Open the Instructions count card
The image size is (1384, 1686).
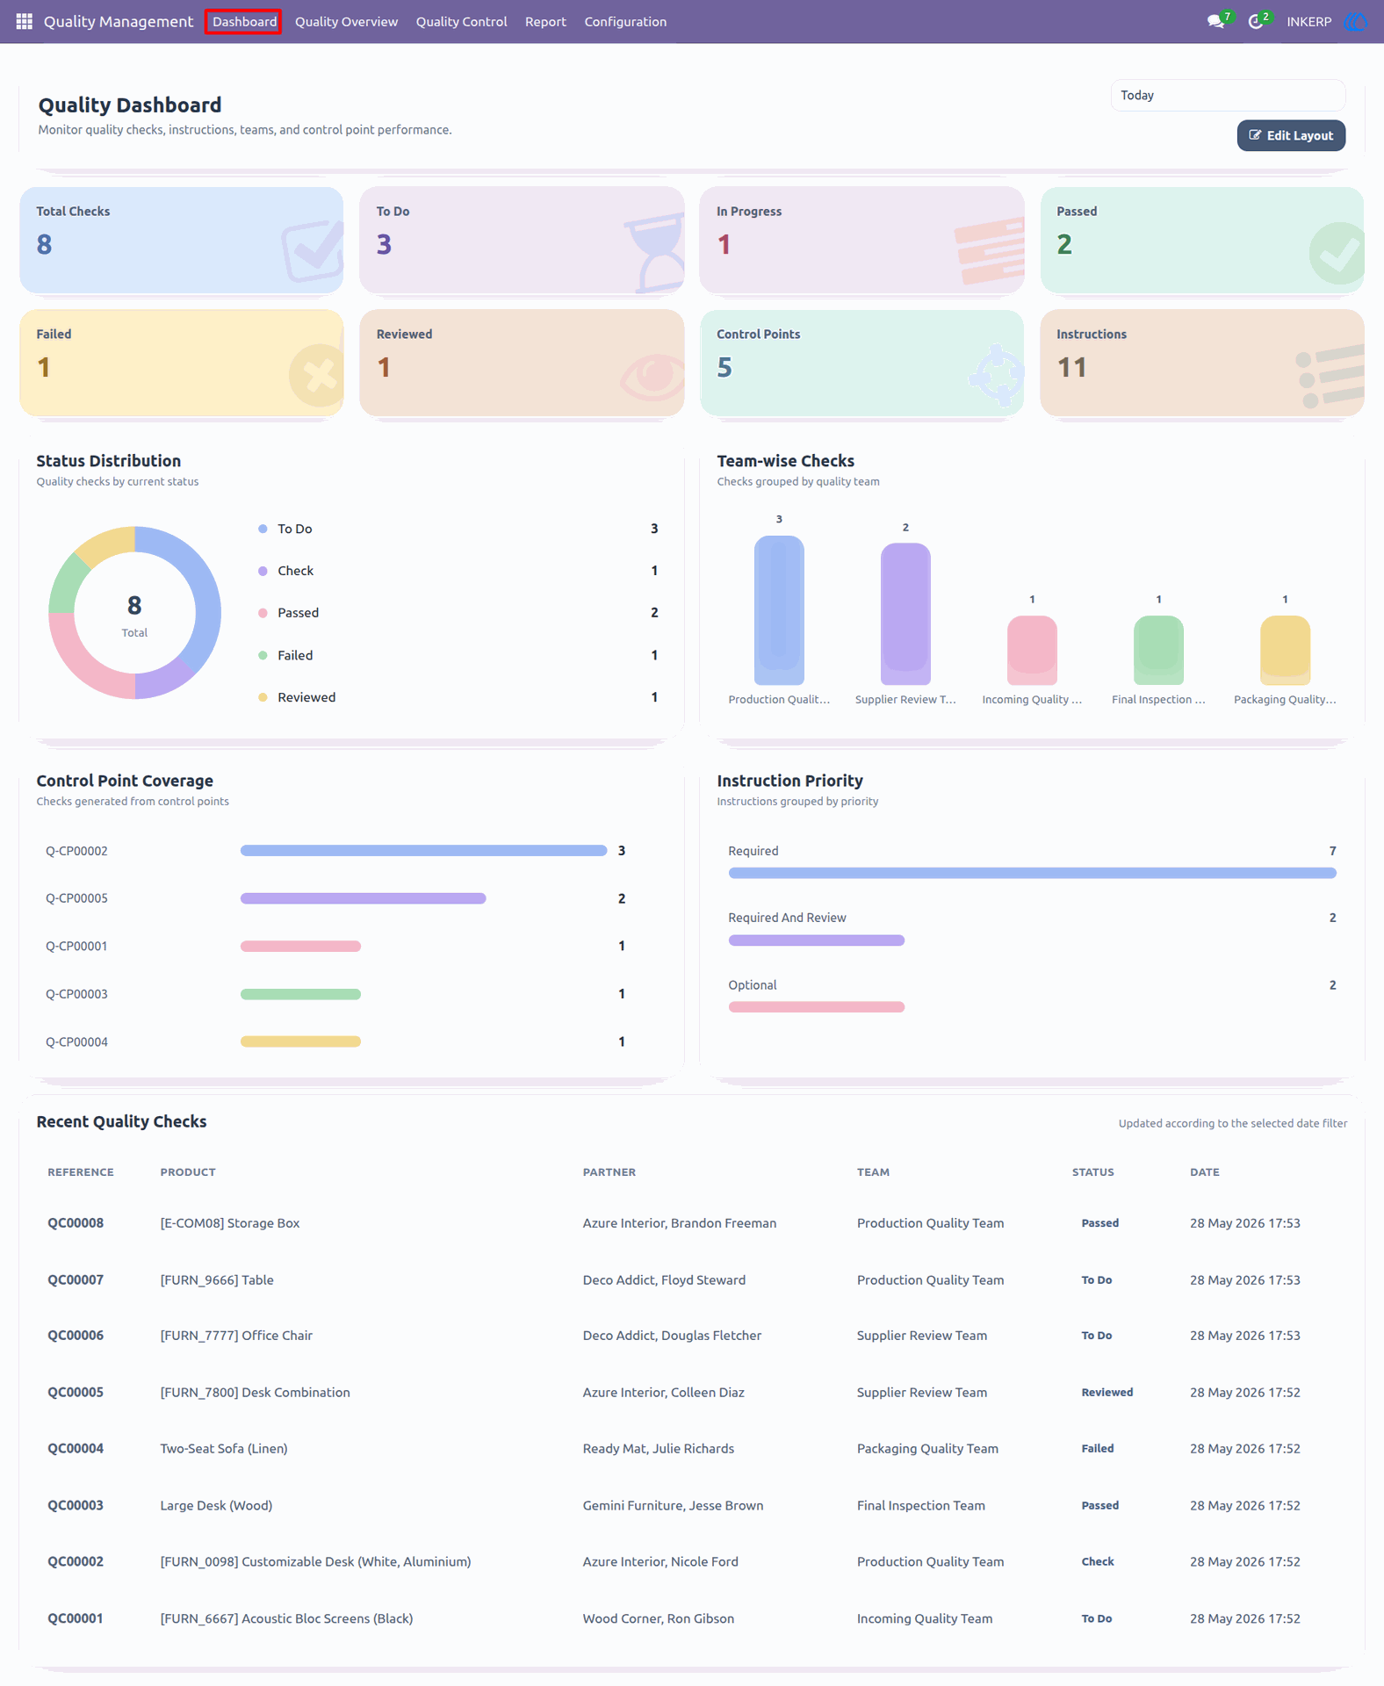click(x=1202, y=363)
